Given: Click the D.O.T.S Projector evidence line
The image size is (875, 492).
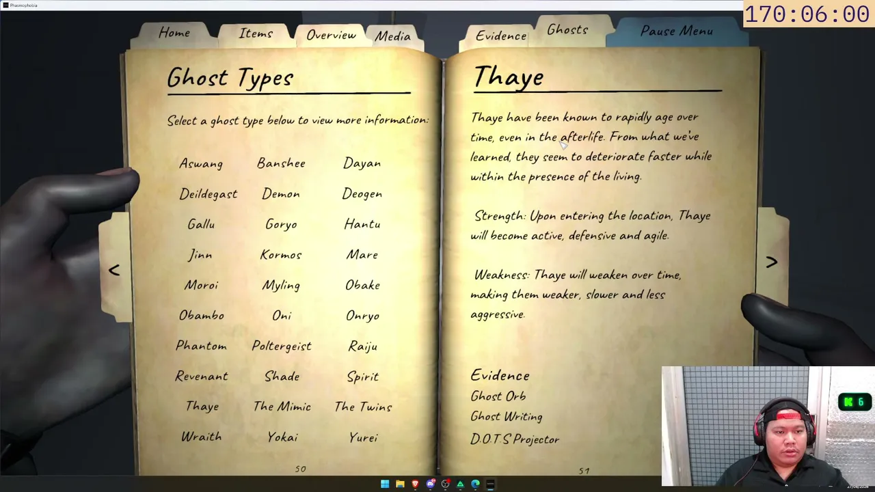Looking at the screenshot, I should click(515, 439).
